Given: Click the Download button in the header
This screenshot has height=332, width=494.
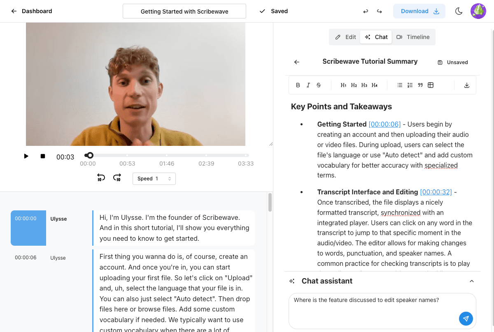Looking at the screenshot, I should pos(419,11).
